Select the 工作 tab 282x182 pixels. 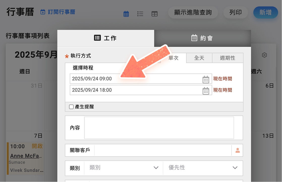tap(105, 38)
